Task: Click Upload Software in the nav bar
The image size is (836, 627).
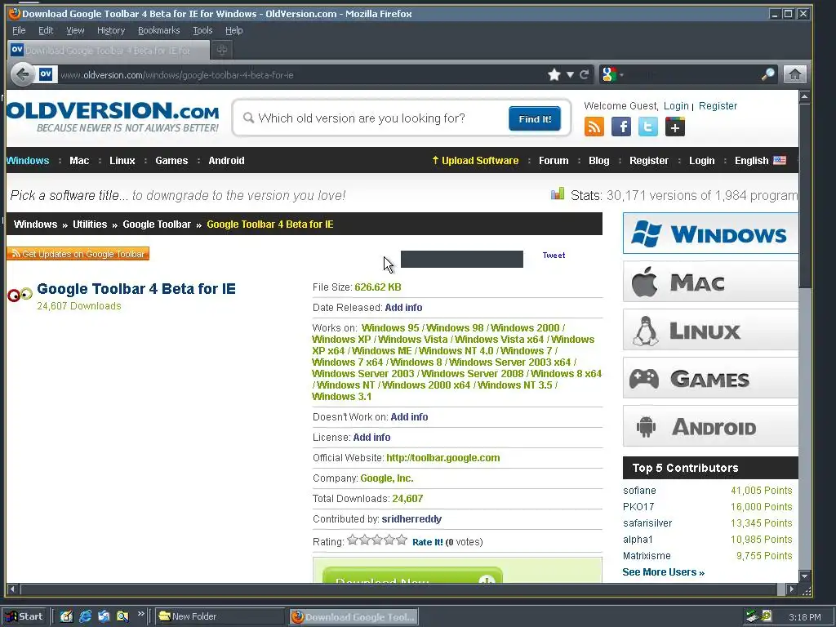Action: (475, 161)
